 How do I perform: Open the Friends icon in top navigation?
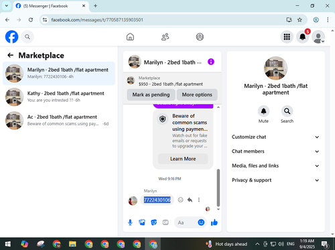coord(165,37)
